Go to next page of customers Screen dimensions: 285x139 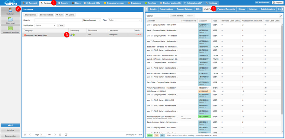(55, 135)
